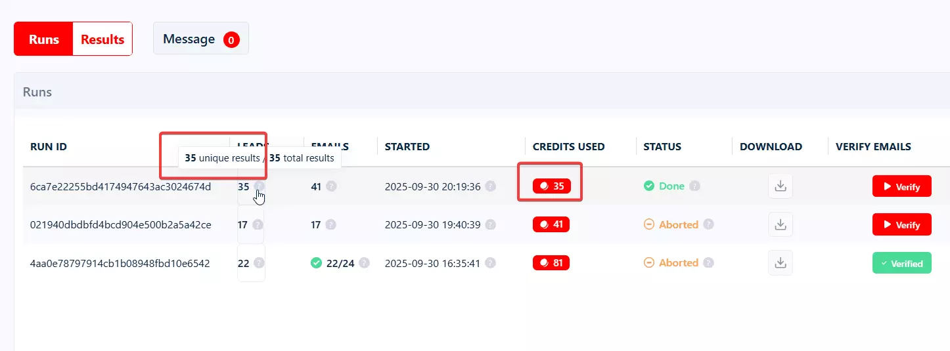Click the help icon beside 22/24 emails
The image size is (950, 351).
[x=364, y=263]
